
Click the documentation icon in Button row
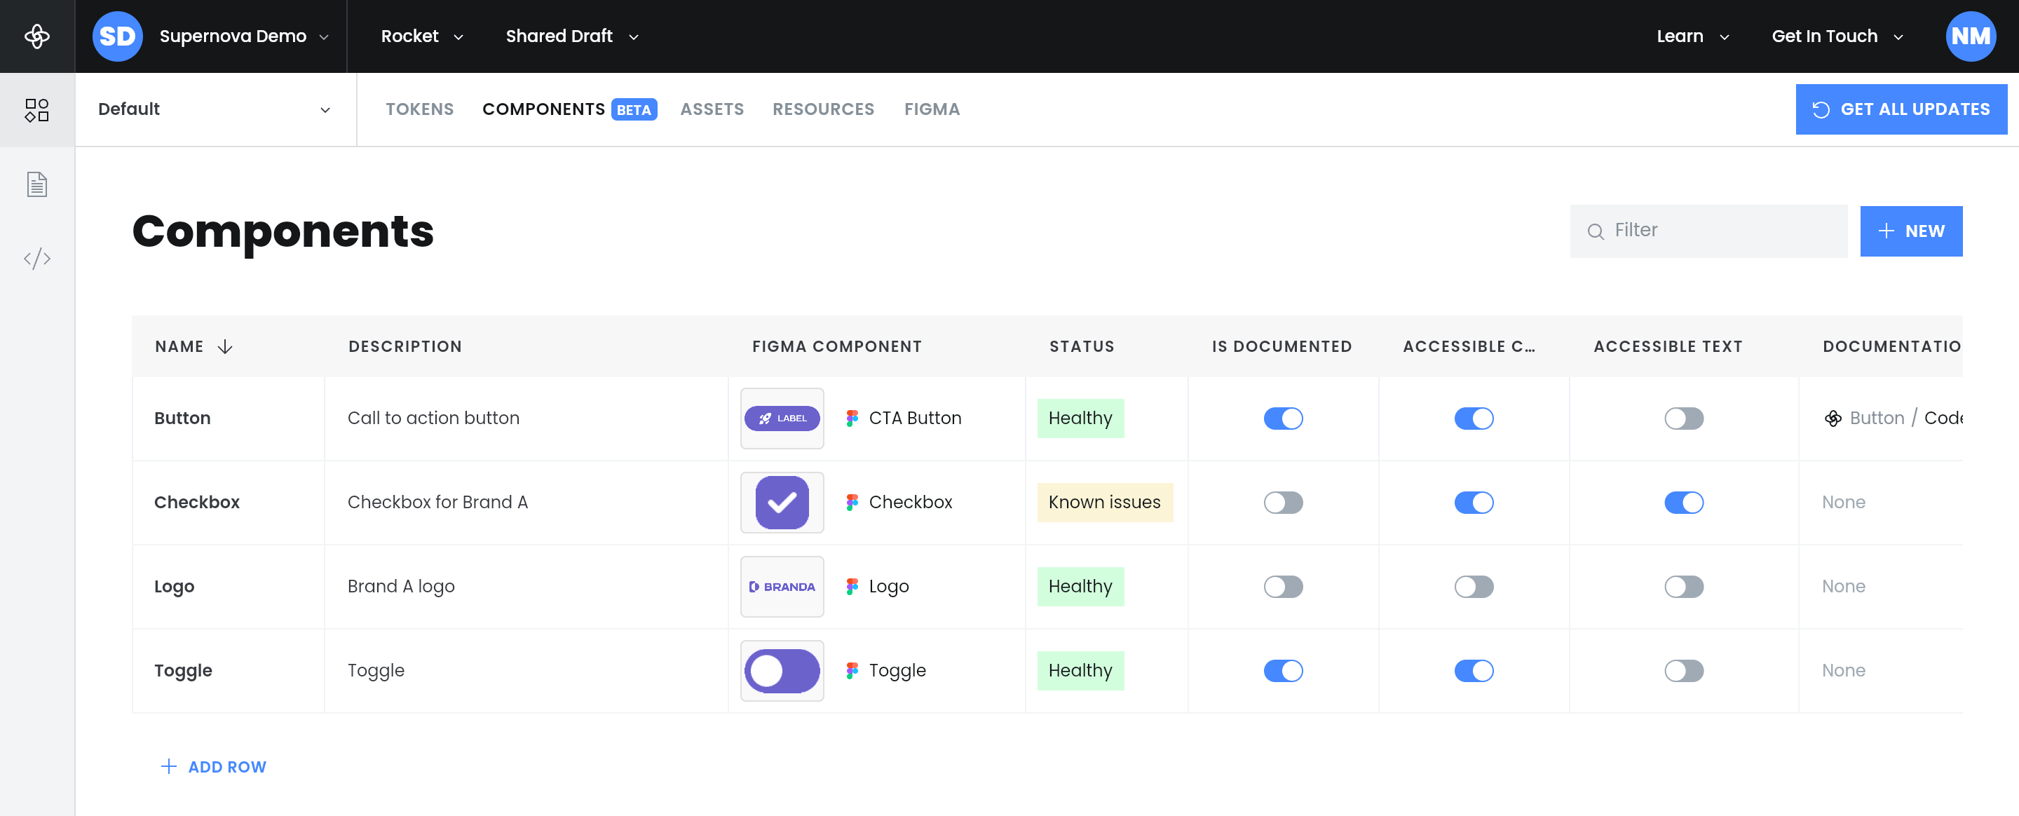click(x=1833, y=419)
